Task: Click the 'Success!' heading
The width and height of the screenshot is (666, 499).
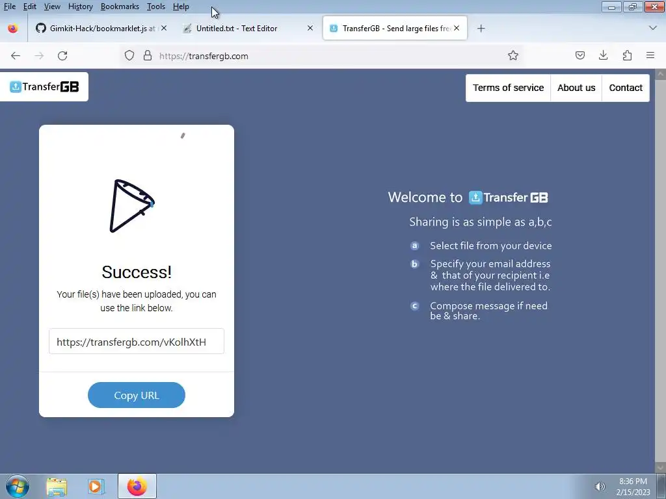Action: pos(137,272)
